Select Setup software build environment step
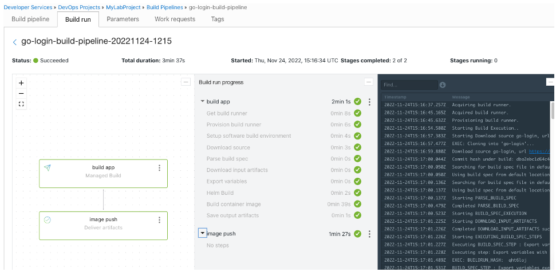Screen dimensions: 560x280 pyautogui.click(x=249, y=136)
